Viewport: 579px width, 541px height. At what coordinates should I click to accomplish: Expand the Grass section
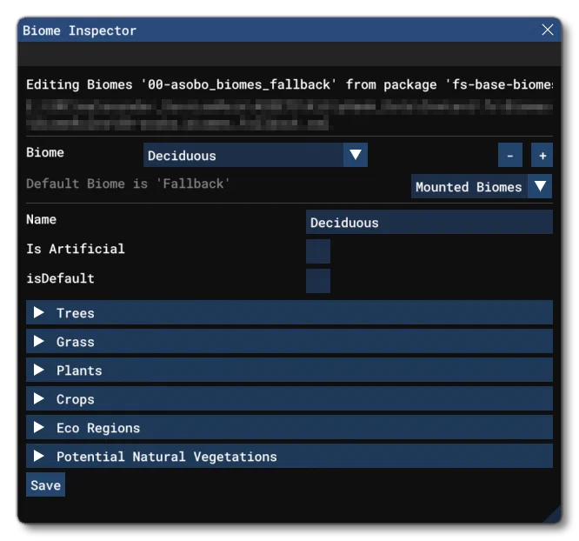pos(289,342)
